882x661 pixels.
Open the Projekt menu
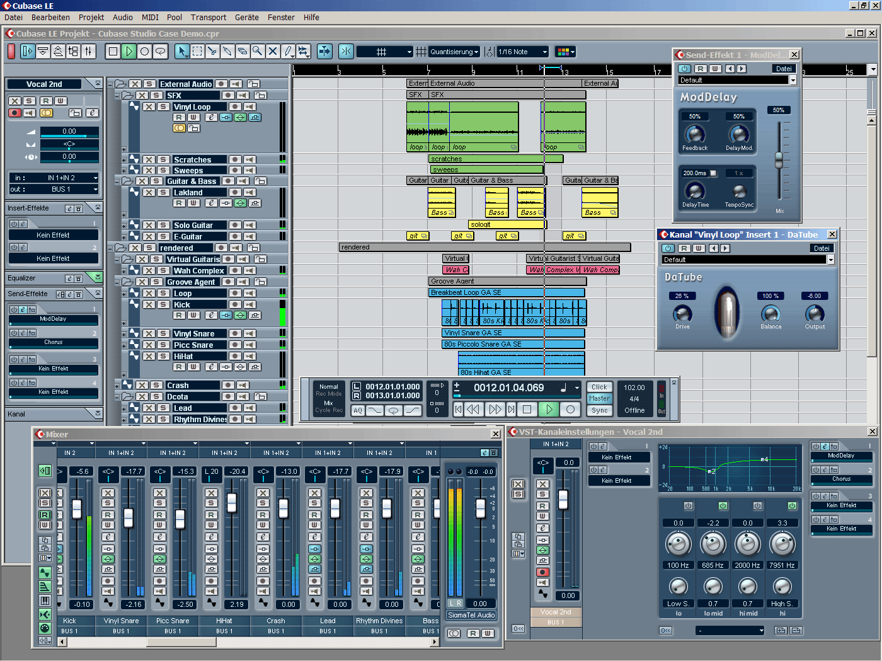tap(91, 18)
